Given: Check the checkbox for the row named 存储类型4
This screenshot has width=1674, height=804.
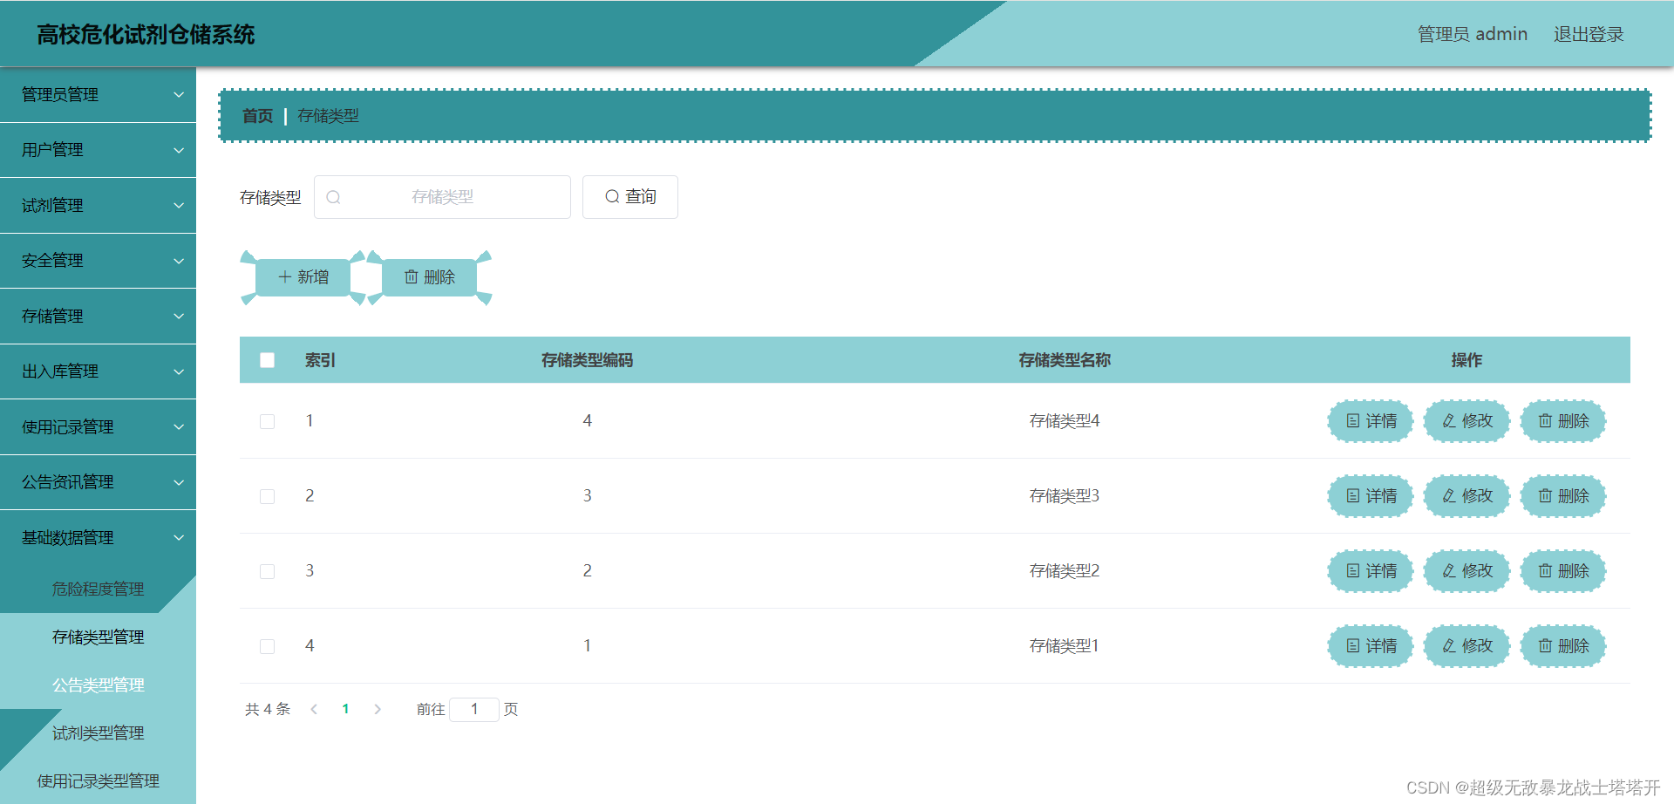Looking at the screenshot, I should (x=268, y=421).
